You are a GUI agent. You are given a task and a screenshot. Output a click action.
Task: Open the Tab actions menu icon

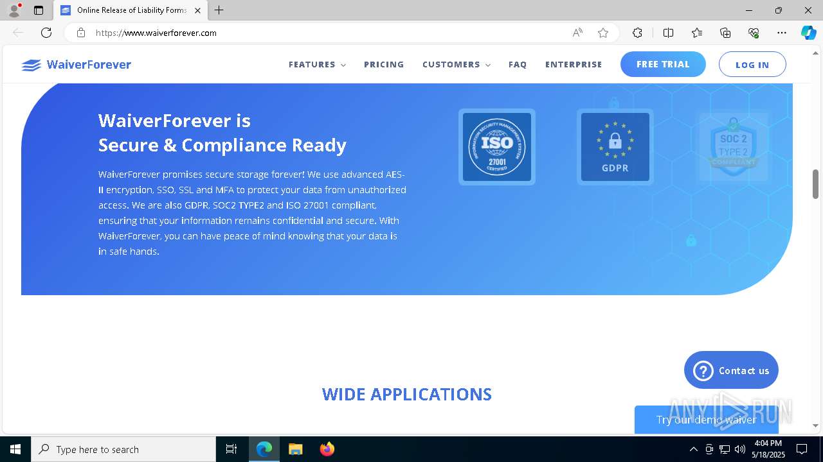[x=39, y=10]
